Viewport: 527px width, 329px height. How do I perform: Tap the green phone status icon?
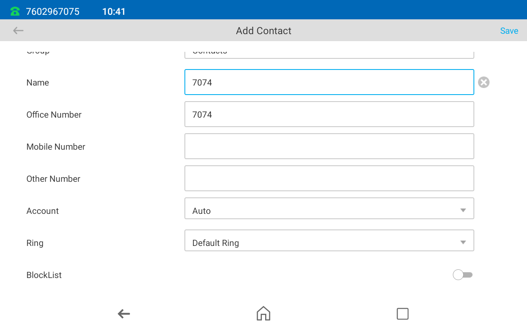(x=15, y=12)
